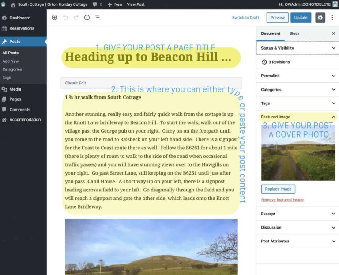Click the Add block plus icon
Image resolution: width=339 pixels, height=275 pixels.
(x=54, y=18)
